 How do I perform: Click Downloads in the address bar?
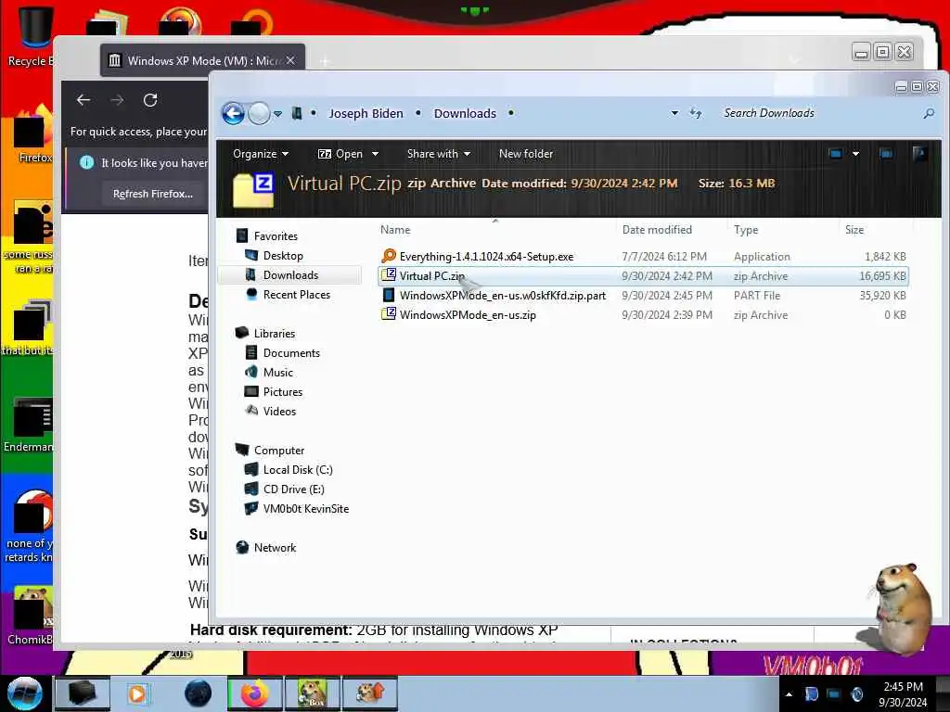tap(465, 113)
